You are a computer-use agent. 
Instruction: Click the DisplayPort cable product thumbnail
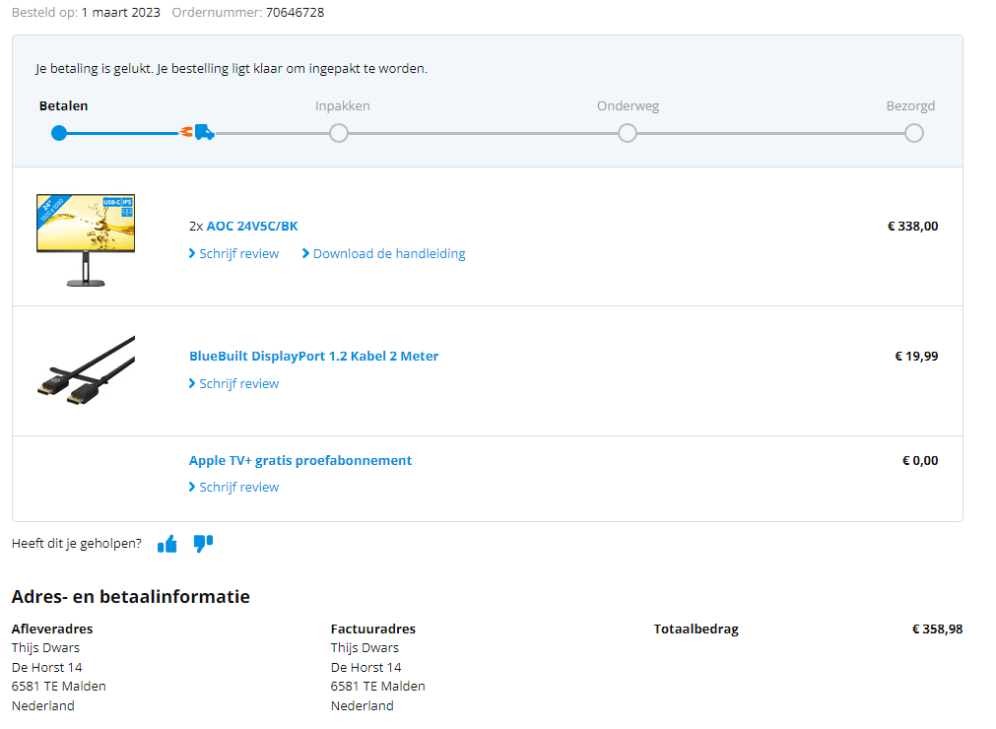tap(86, 371)
